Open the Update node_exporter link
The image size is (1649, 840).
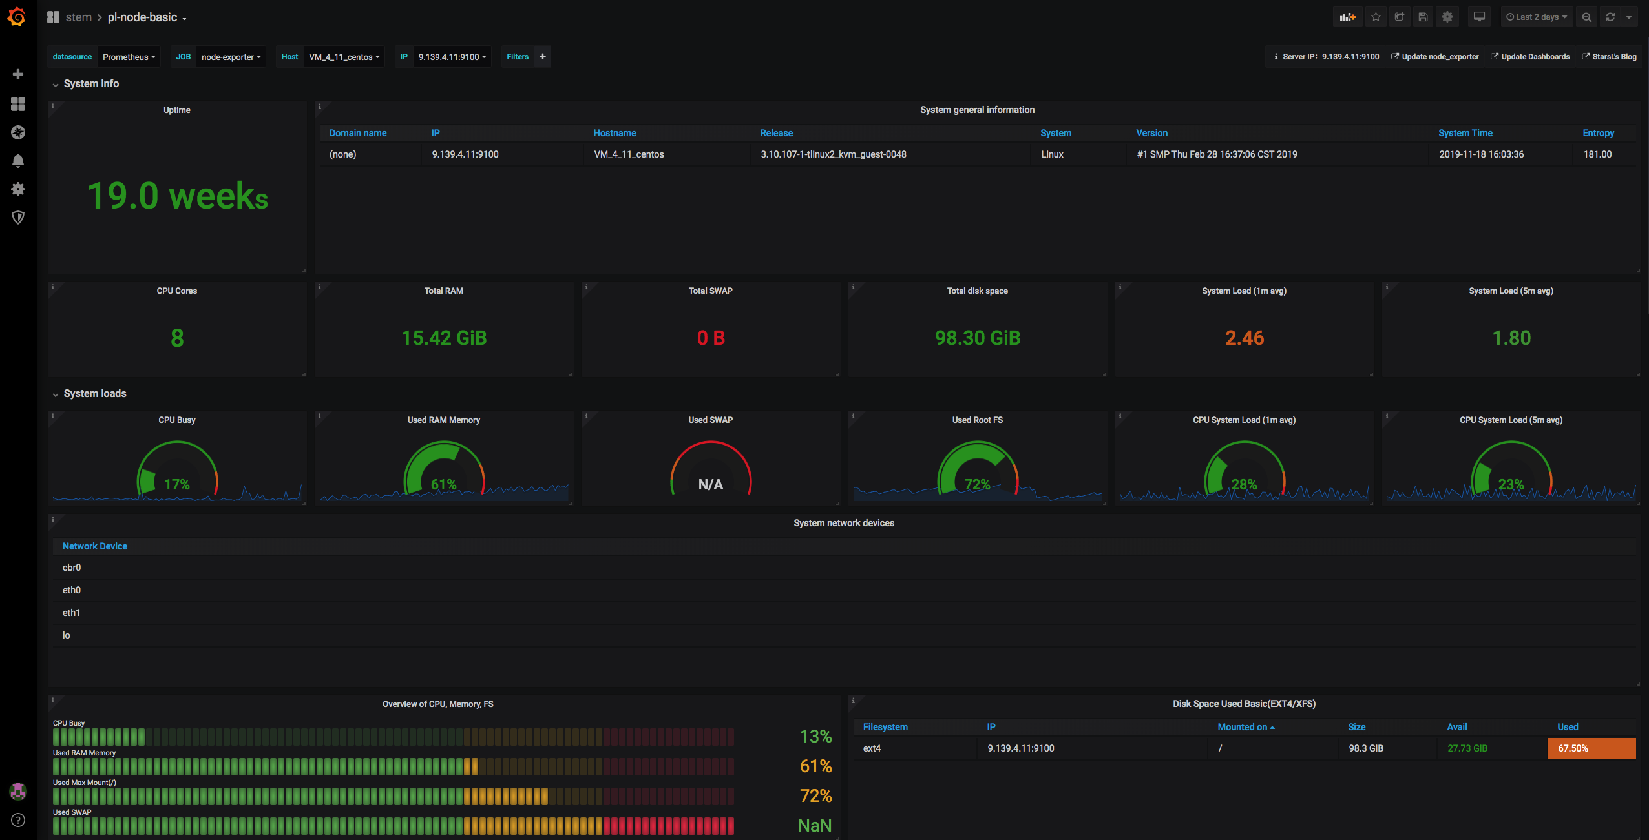[x=1440, y=57]
